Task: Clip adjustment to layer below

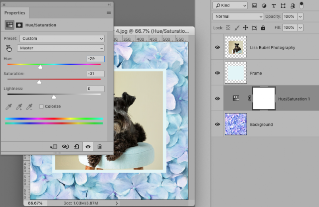Action: [53, 147]
